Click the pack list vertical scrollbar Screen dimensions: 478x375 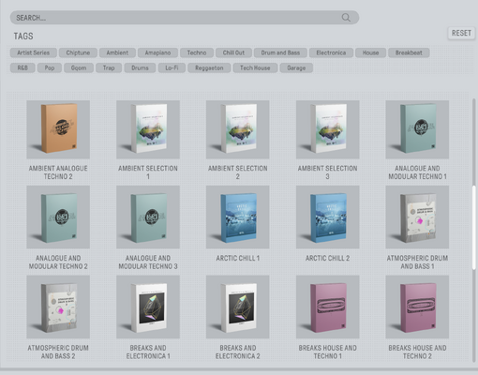(474, 230)
